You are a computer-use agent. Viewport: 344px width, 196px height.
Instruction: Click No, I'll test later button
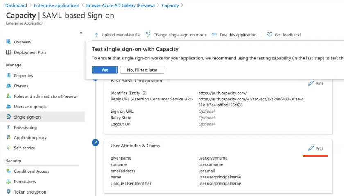coord(142,70)
